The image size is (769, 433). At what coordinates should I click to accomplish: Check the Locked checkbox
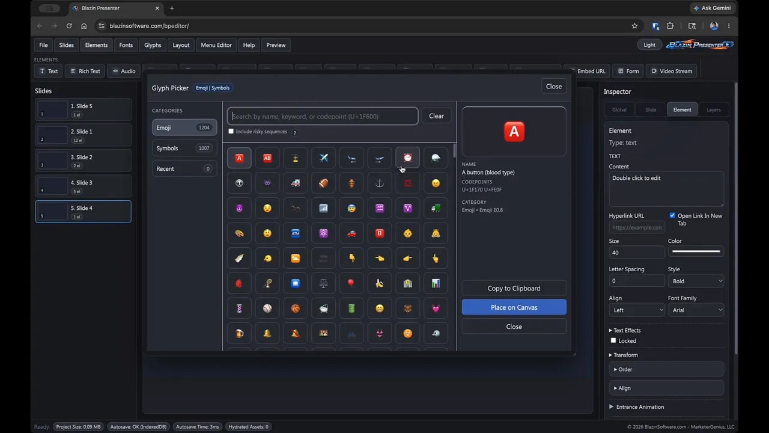click(x=613, y=340)
